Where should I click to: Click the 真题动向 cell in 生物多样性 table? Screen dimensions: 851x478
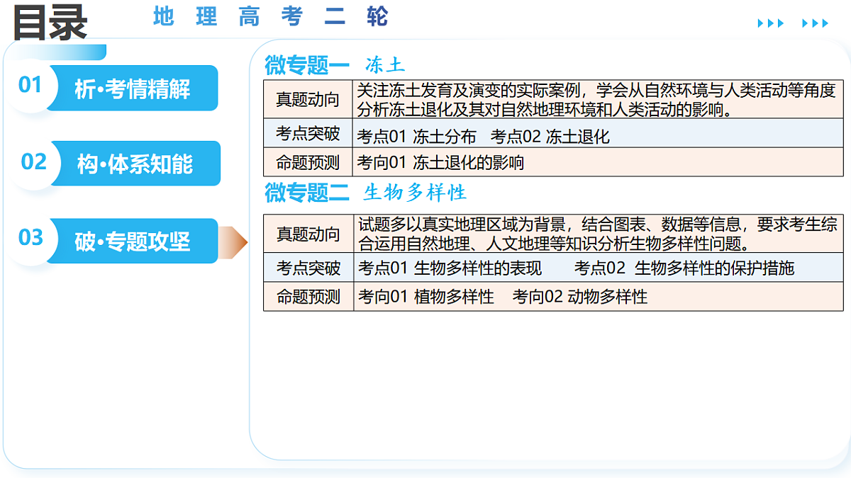[x=308, y=234]
